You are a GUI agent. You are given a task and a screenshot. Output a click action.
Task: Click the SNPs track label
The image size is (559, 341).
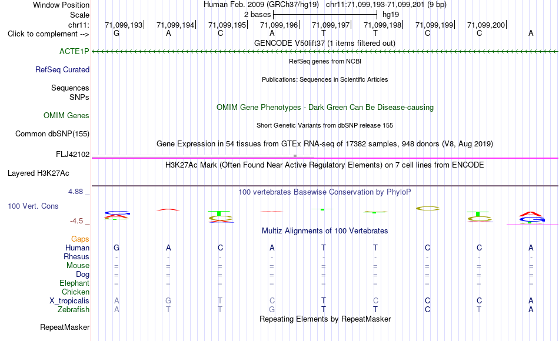(x=79, y=97)
